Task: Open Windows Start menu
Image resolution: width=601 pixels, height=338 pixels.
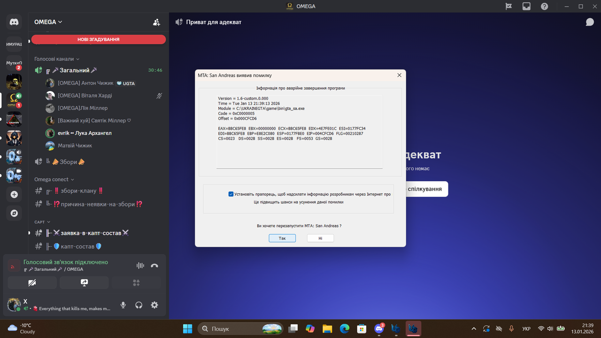Action: coord(187,329)
